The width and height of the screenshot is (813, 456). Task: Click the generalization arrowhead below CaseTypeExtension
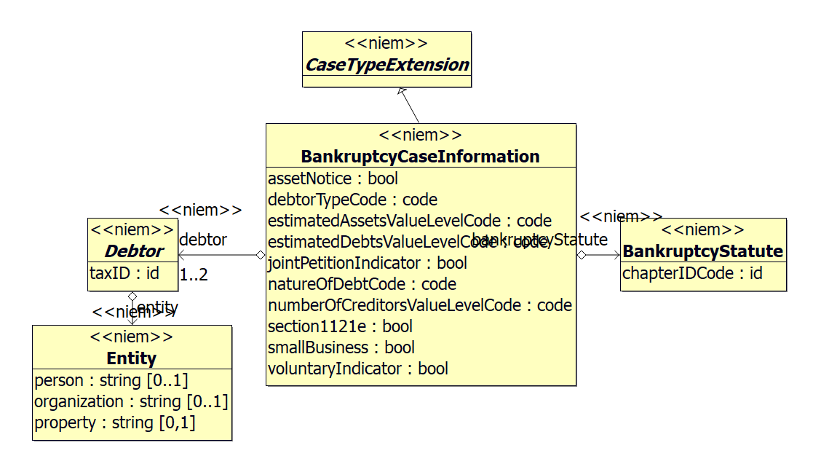pos(401,92)
